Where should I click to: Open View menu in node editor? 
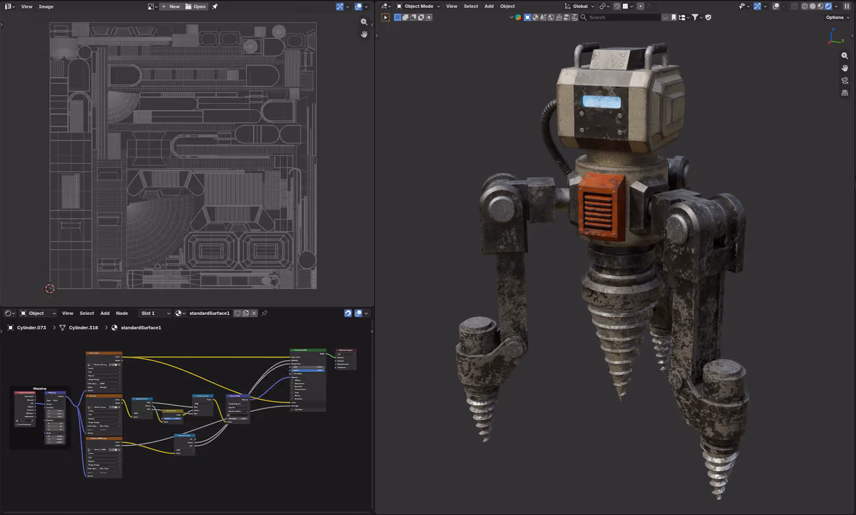(67, 313)
